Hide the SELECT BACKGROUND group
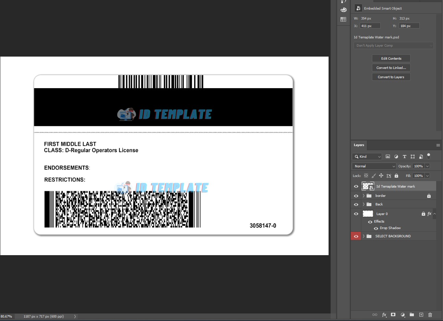Viewport: 443px width, 321px height. coord(356,236)
